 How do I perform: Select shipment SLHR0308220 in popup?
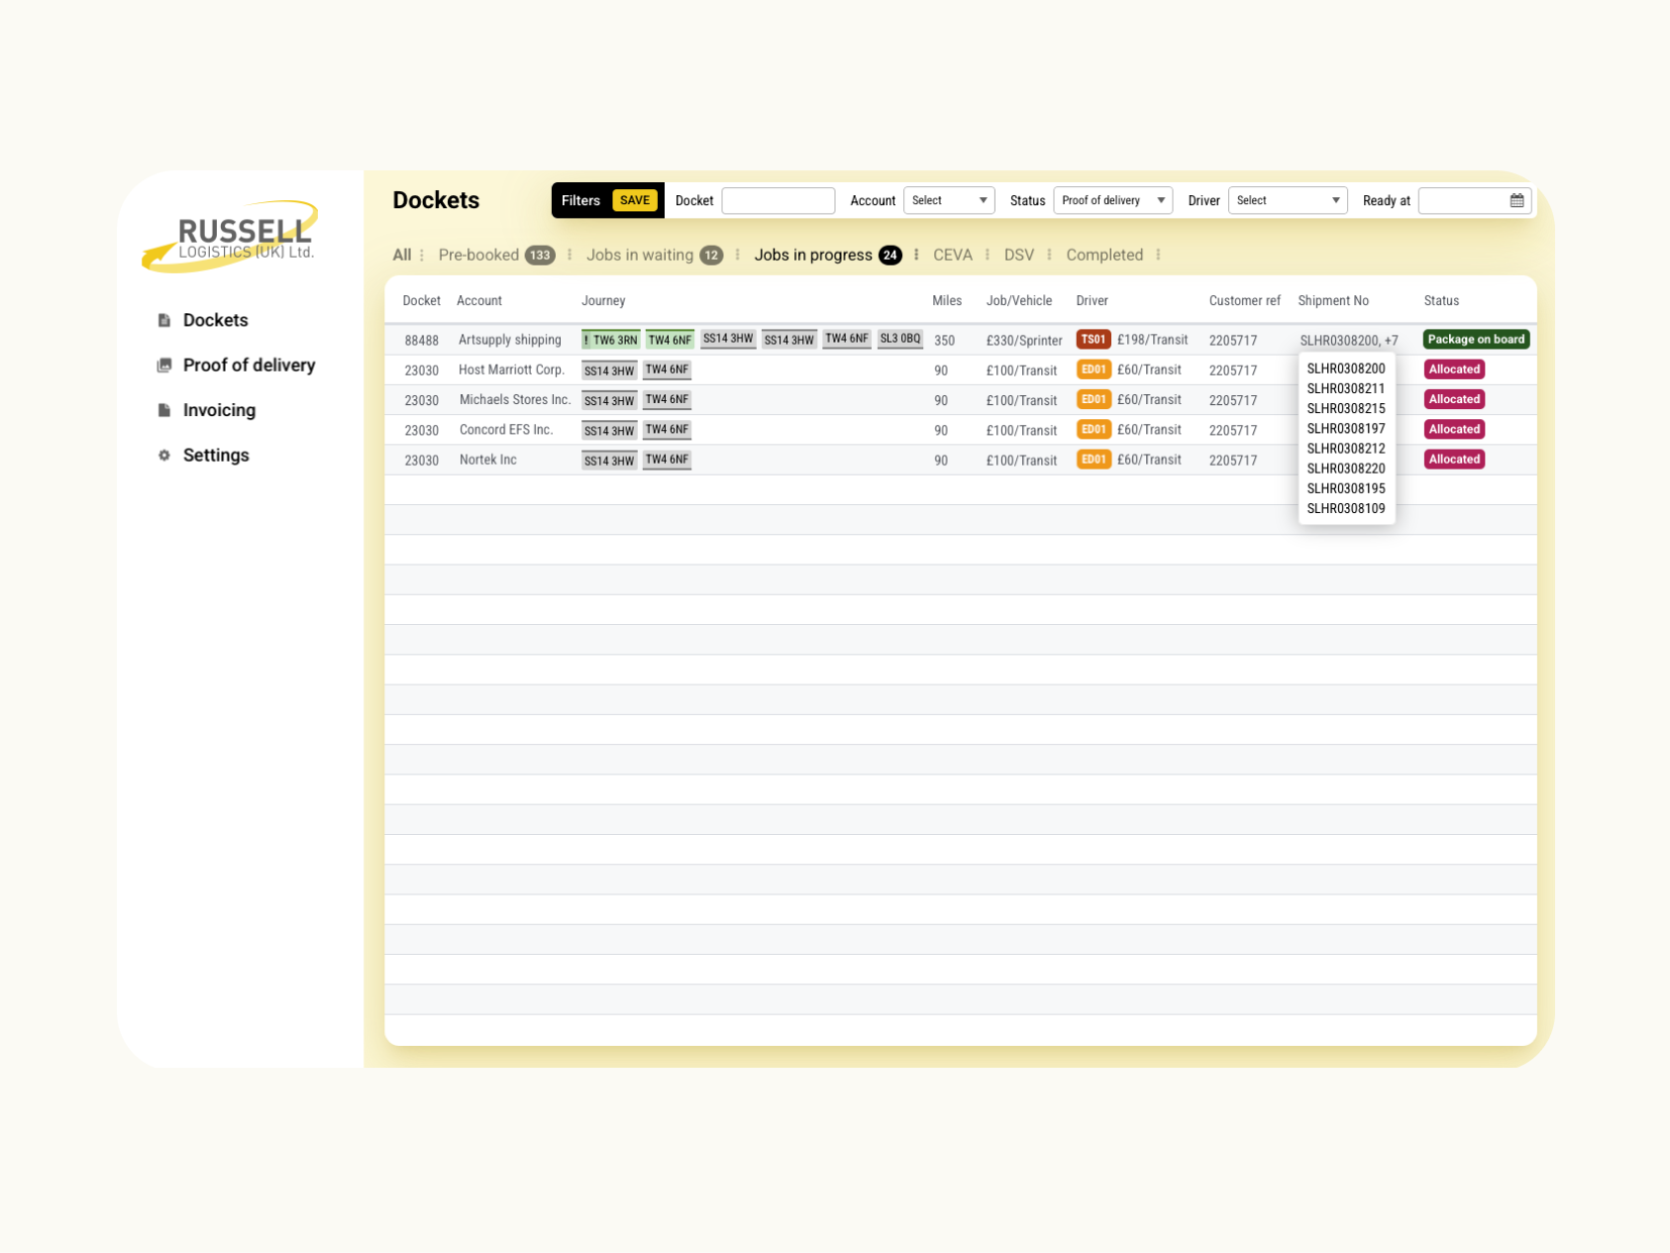1346,469
